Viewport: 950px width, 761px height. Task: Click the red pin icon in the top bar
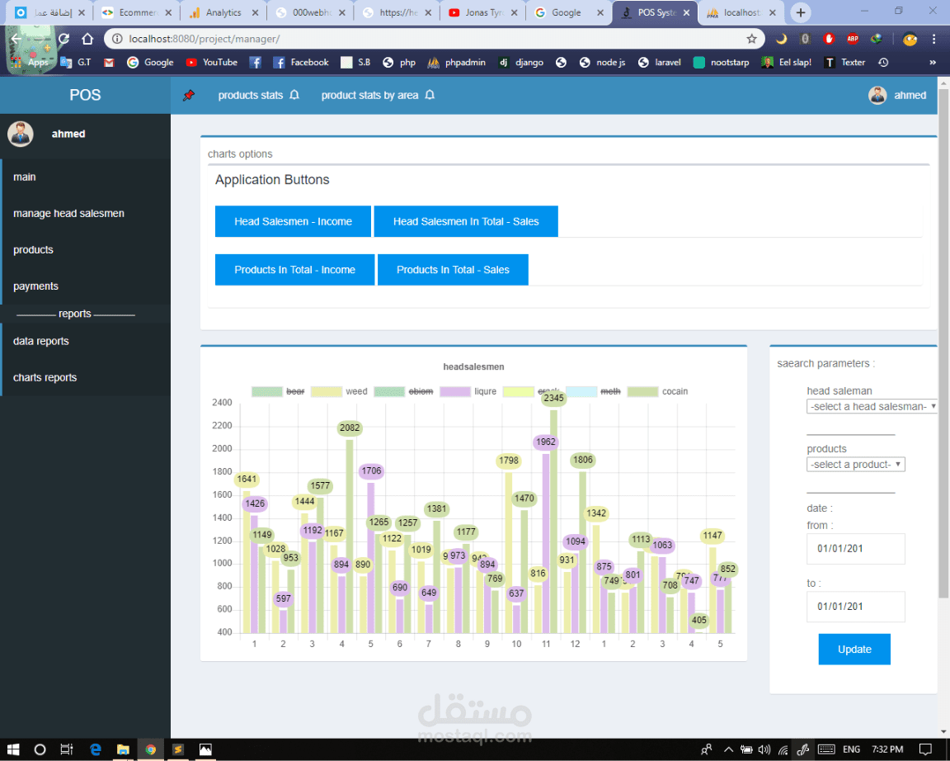pos(188,94)
